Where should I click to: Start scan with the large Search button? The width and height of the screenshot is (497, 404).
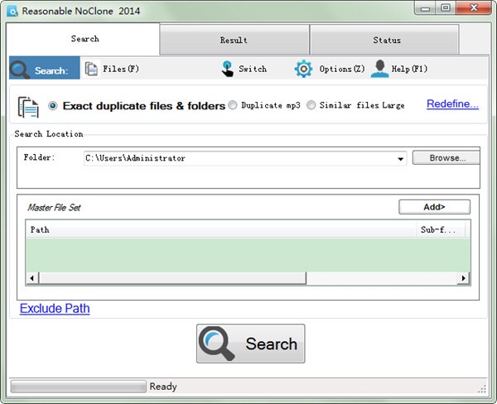[x=251, y=344]
